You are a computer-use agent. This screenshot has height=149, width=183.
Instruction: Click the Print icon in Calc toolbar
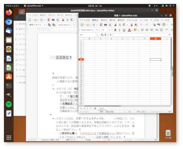(x=105, y=25)
